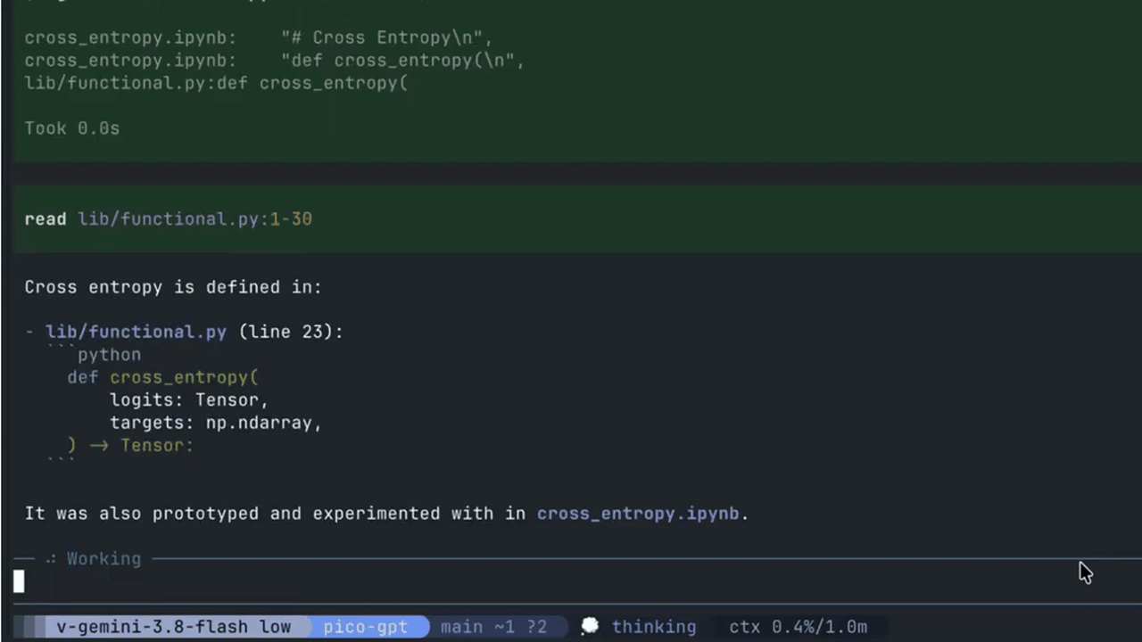Screen dimensions: 1142x642
Task: Click the ') → Tensor:' code line
Action: [x=130, y=445]
